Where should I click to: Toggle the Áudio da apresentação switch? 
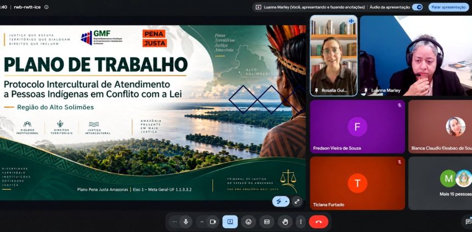tap(417, 7)
